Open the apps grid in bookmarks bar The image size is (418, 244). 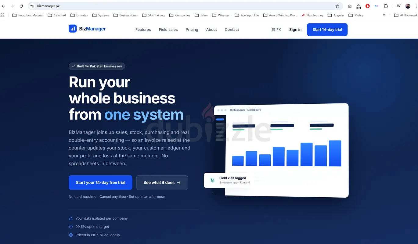(3, 15)
